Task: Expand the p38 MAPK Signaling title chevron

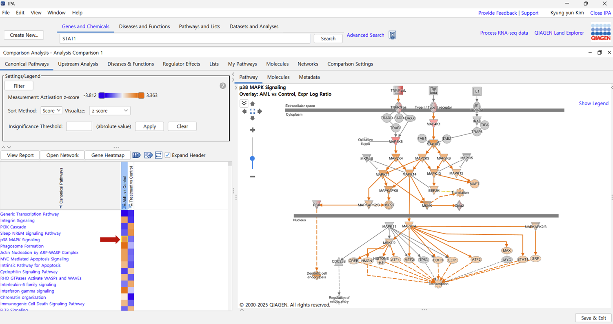Action: (x=236, y=88)
